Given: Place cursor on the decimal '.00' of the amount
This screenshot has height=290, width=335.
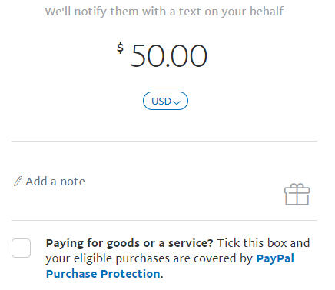Looking at the screenshot, I should pyautogui.click(x=187, y=56).
